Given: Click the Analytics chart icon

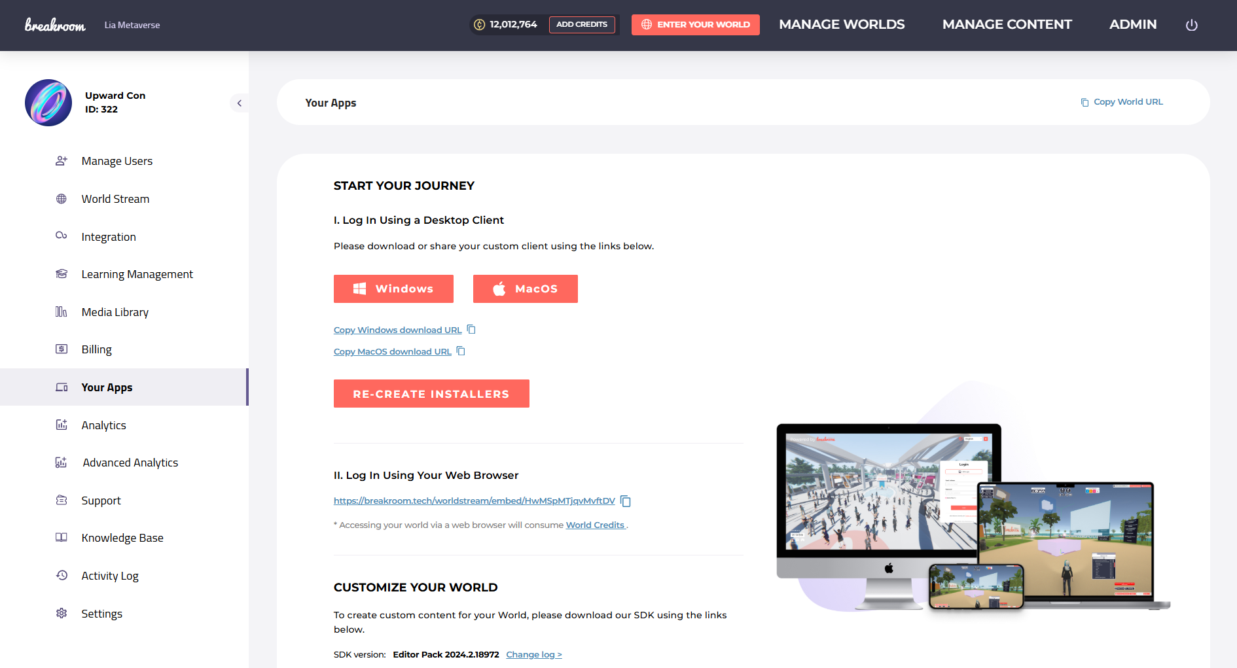Looking at the screenshot, I should [62, 425].
